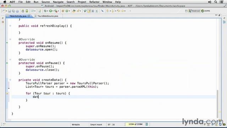This screenshot has height=128, width=227.
Task: Open the New wizard dropdown arrow
Action: tap(6, 11)
